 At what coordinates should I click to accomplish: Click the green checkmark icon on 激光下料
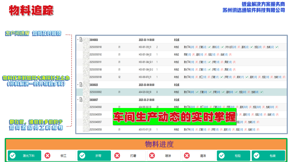click(13, 156)
